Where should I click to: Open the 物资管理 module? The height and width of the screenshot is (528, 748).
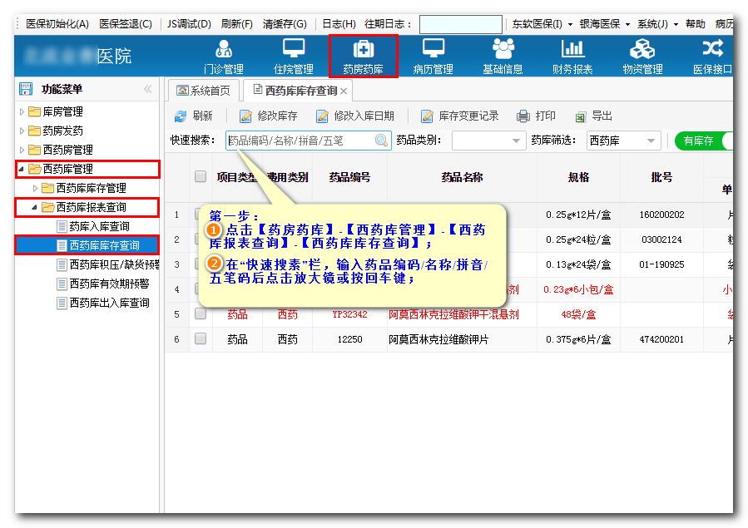(642, 57)
